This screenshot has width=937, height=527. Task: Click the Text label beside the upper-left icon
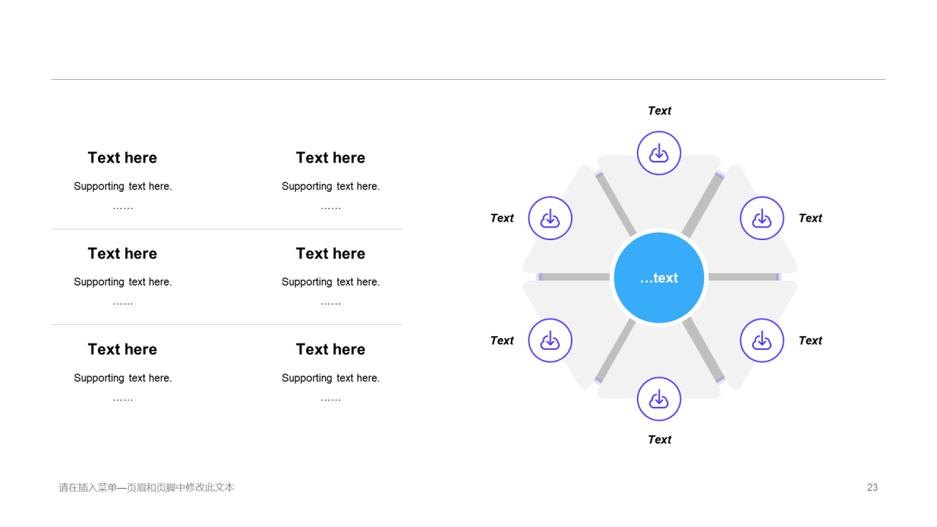pos(502,218)
